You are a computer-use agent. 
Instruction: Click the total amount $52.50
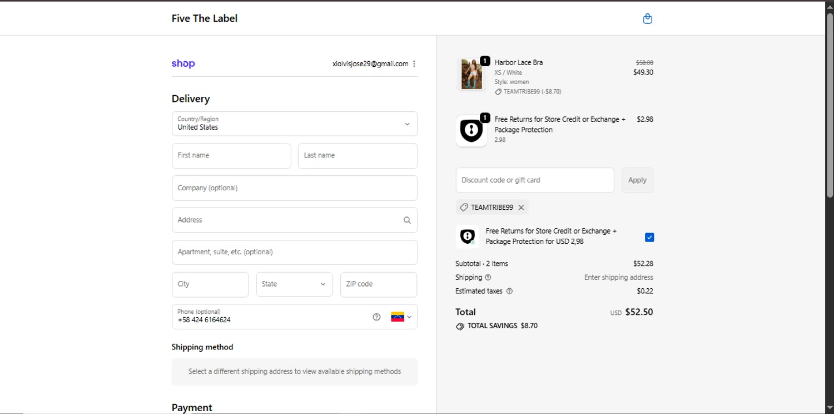pos(639,312)
